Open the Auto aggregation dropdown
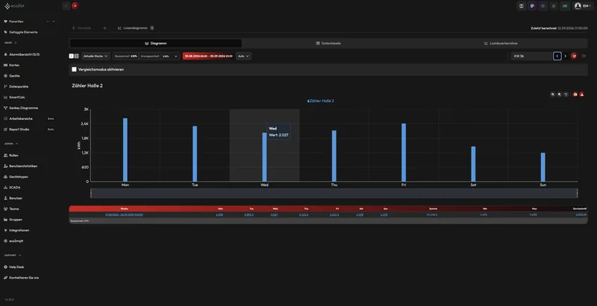 244,56
